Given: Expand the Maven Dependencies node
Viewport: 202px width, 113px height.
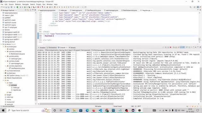Looking at the screenshot, I should pos(3,78).
